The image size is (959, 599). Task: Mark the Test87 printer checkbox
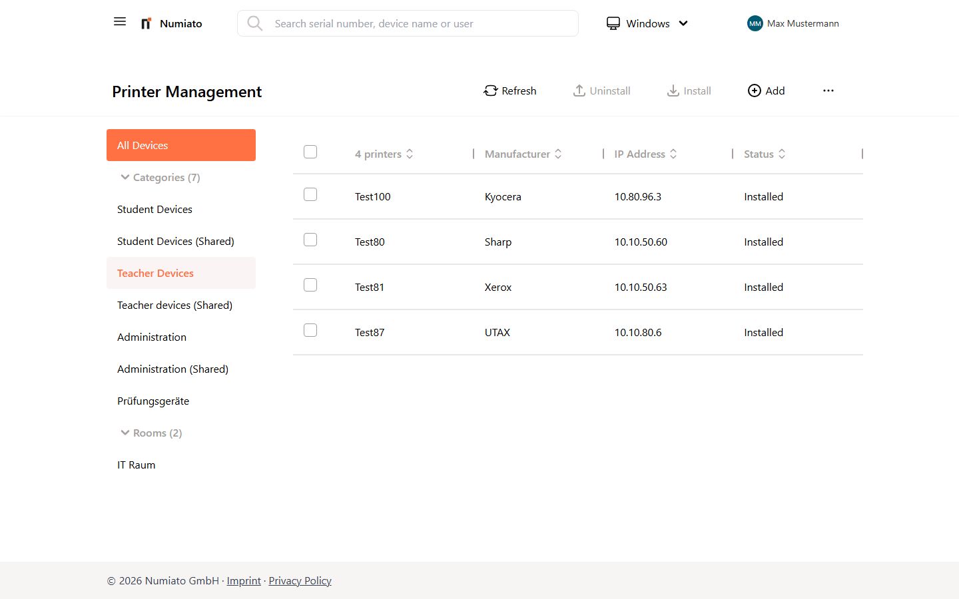click(310, 330)
